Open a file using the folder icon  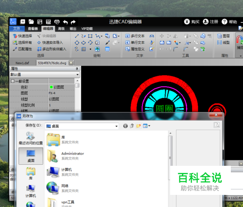(x=31, y=22)
